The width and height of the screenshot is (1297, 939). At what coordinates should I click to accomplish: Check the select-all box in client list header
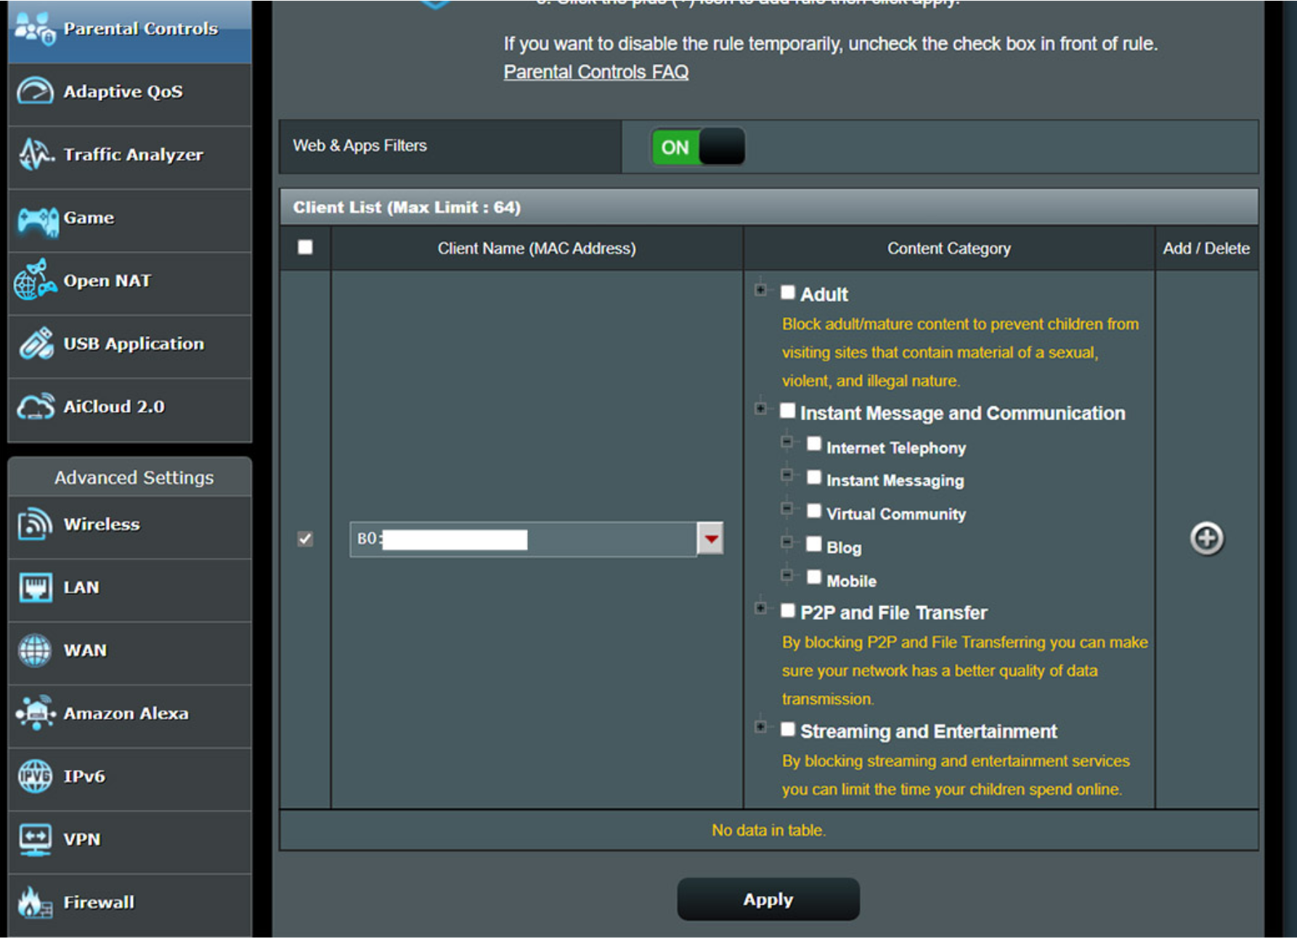305,247
